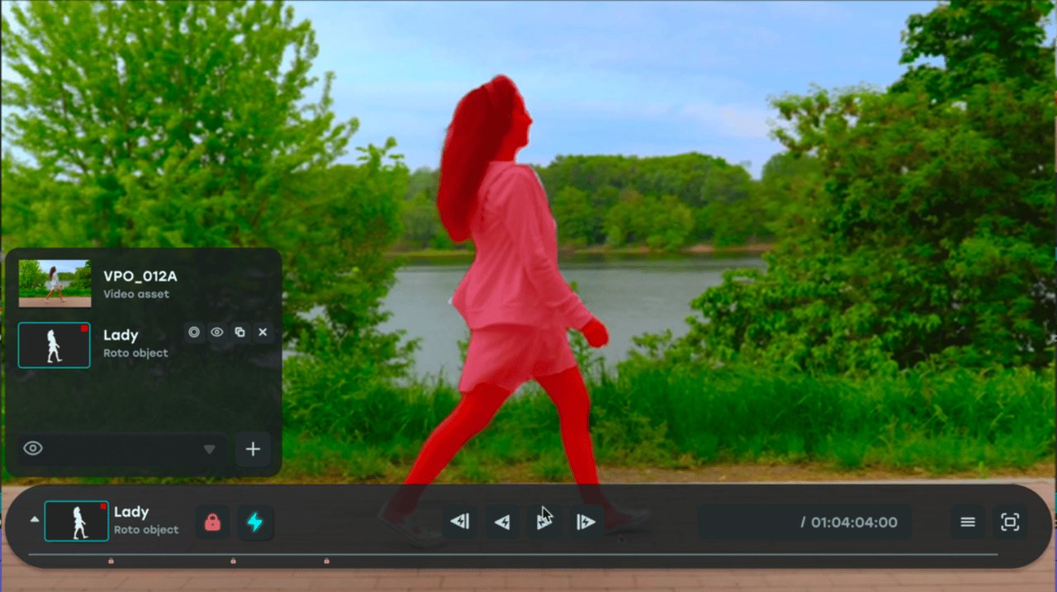The image size is (1057, 592).
Task: Click the timecode field showing 01:04:04:00
Action: pyautogui.click(x=805, y=522)
